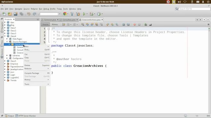Expand the Libraries node

(7, 55)
